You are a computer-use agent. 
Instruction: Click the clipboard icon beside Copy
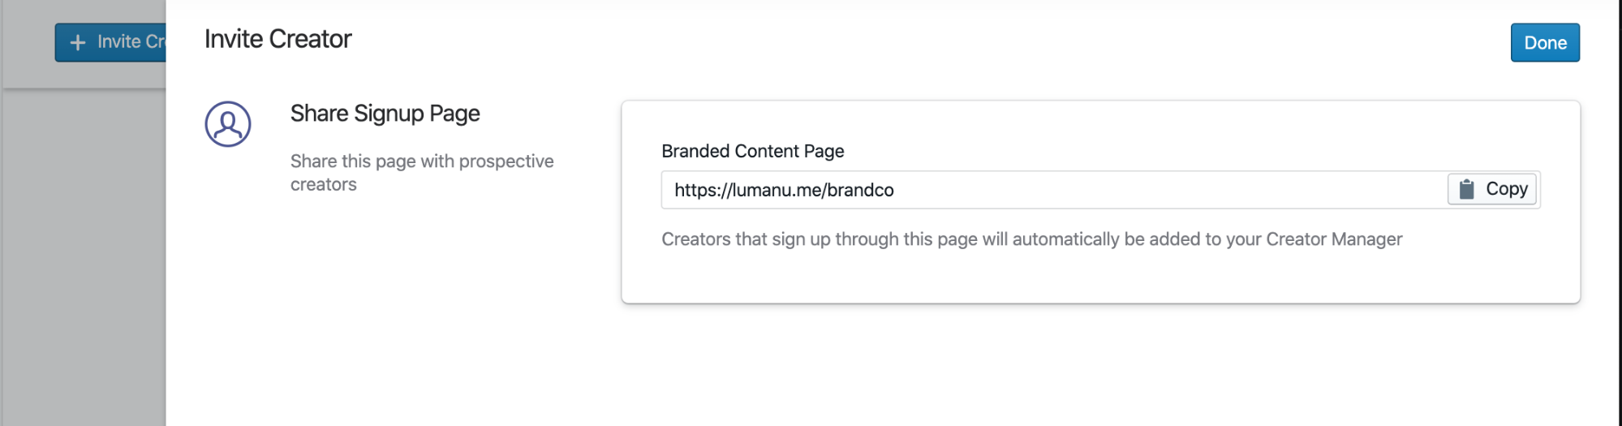1466,189
